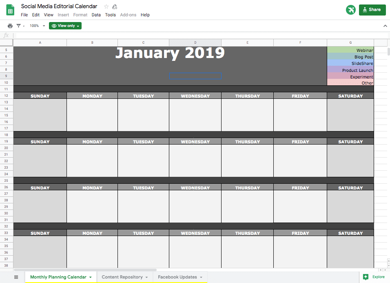This screenshot has height=283, width=390.
Task: Collapse the toolbar with the chevron arrow
Action: click(385, 26)
